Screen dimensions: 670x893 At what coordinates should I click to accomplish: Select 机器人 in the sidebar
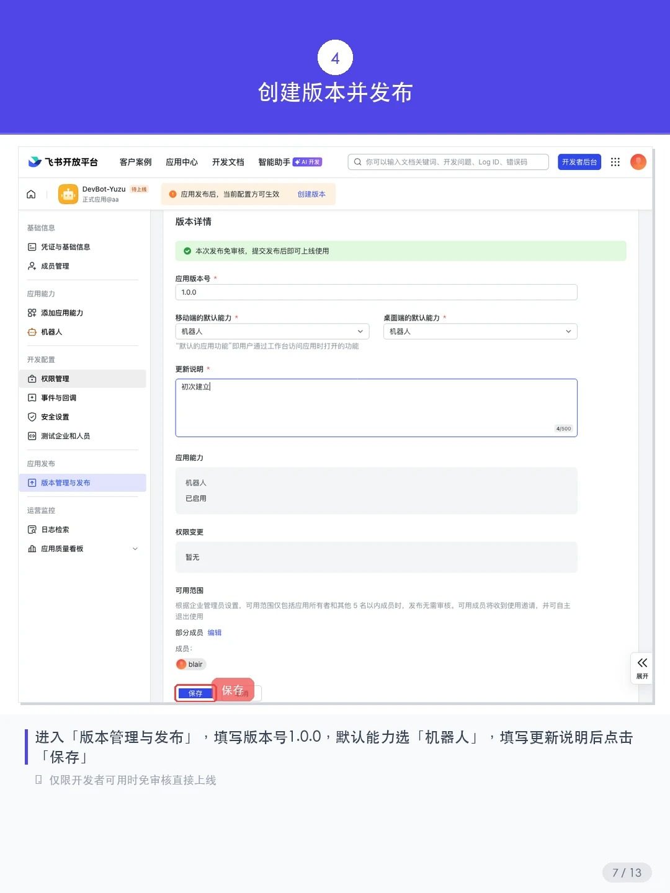tap(83, 332)
